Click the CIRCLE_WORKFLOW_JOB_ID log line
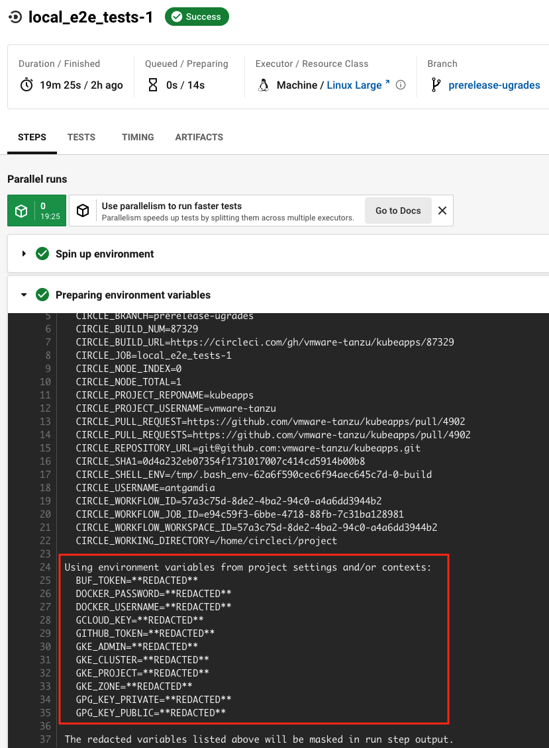Screen dimensions: 549x748 click(x=240, y=514)
